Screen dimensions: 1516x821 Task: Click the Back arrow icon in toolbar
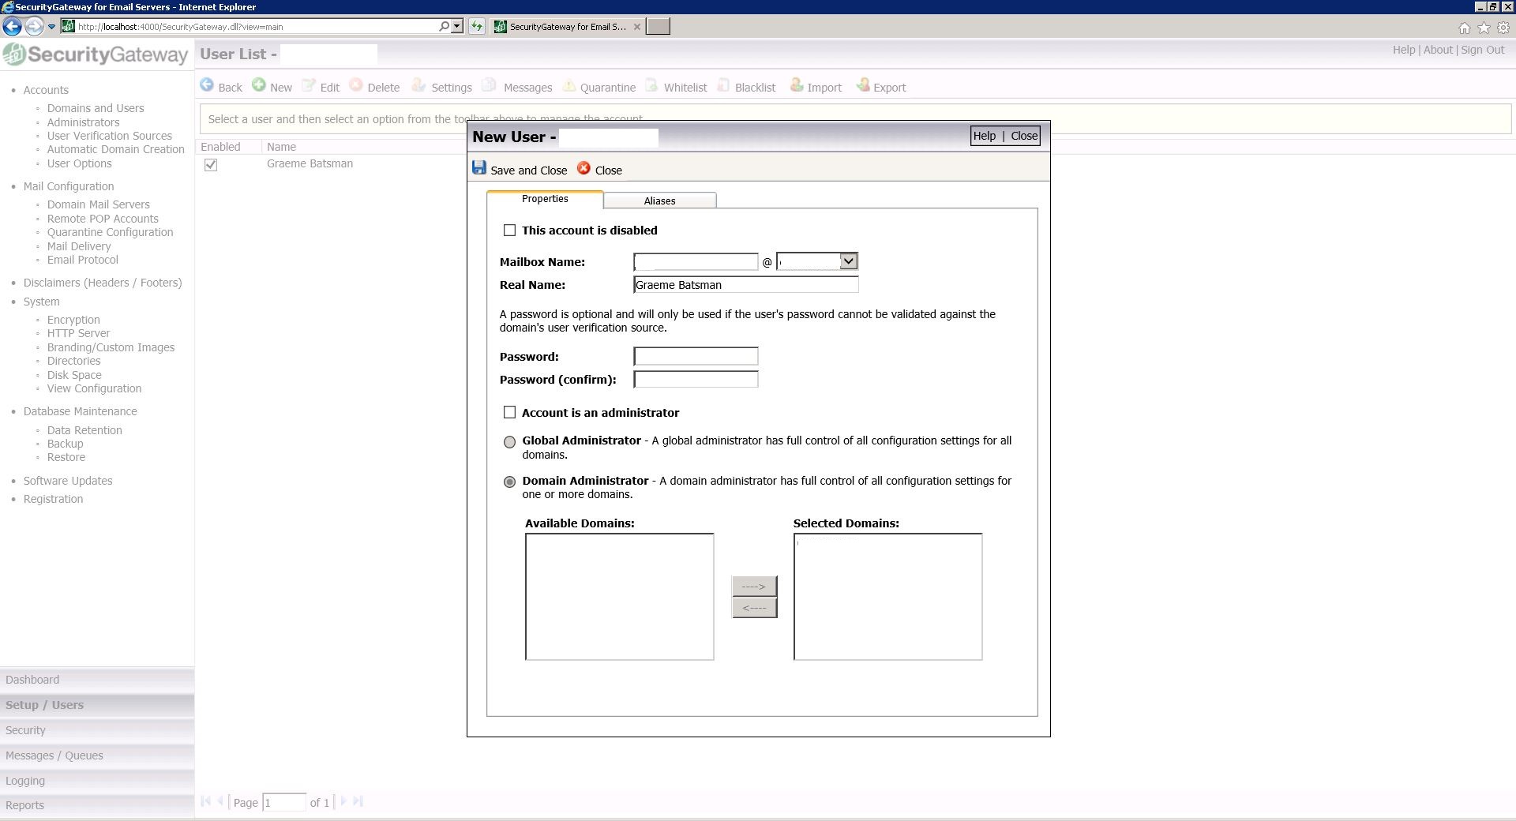[x=207, y=85]
